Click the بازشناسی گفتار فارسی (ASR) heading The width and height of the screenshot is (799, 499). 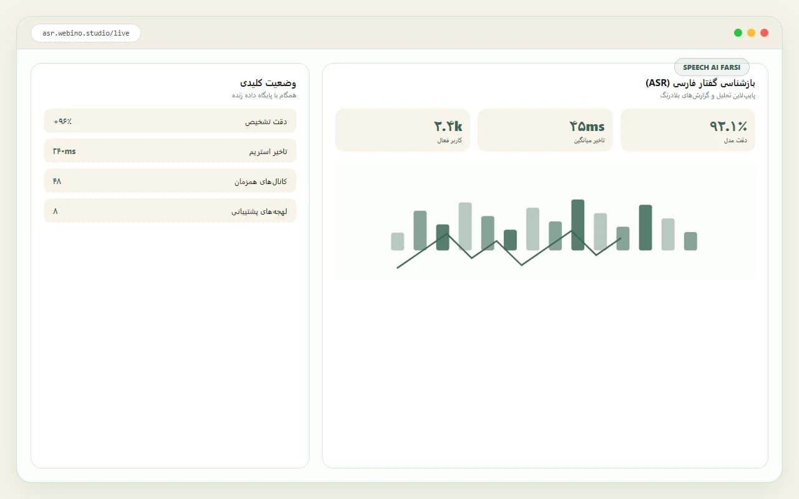(x=700, y=83)
